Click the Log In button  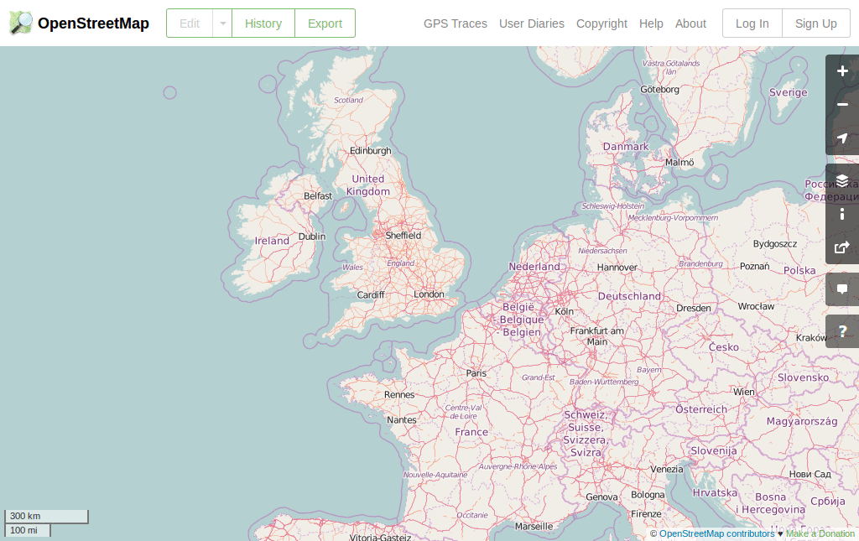(x=752, y=23)
